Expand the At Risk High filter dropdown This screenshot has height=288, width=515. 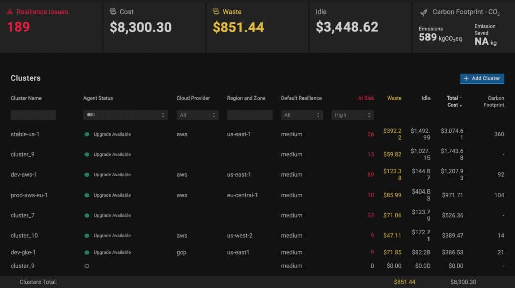(x=353, y=115)
